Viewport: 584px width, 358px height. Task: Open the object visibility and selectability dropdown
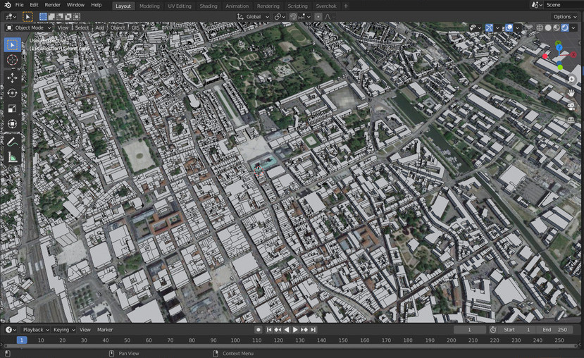[476, 28]
